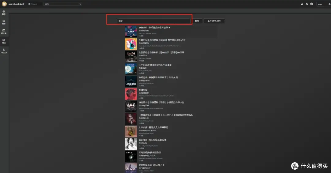
Task: Click genre line 'Philosophy, Podcasts, Society & Culture'
Action: tap(150, 158)
